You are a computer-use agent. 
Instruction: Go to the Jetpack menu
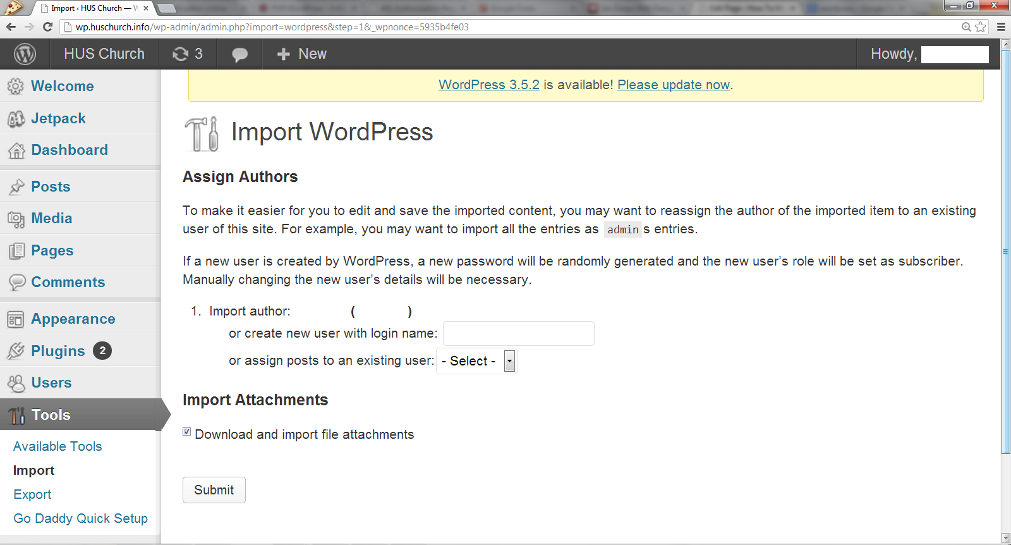58,118
